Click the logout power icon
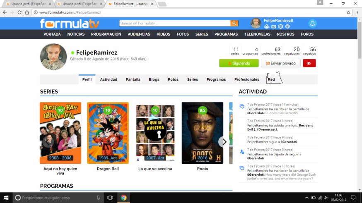362x203 pixels. pos(287,26)
